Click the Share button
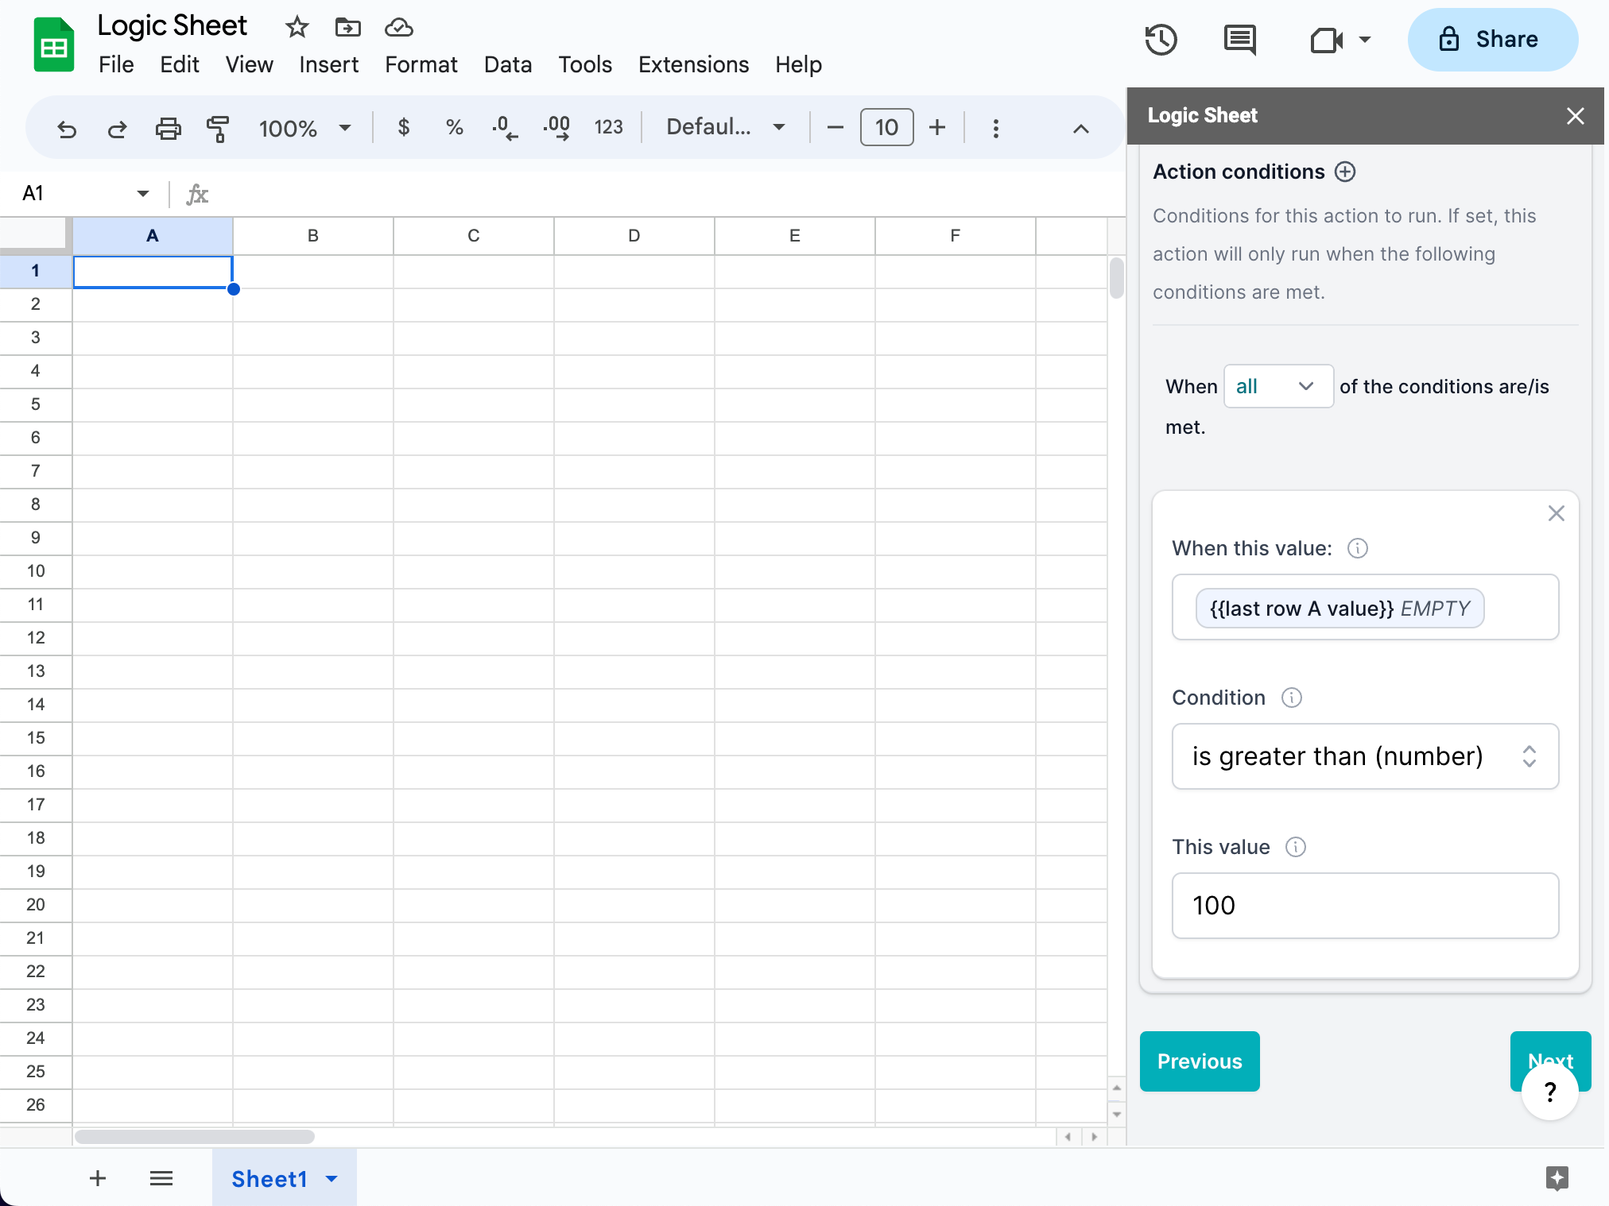Image resolution: width=1609 pixels, height=1206 pixels. point(1492,40)
